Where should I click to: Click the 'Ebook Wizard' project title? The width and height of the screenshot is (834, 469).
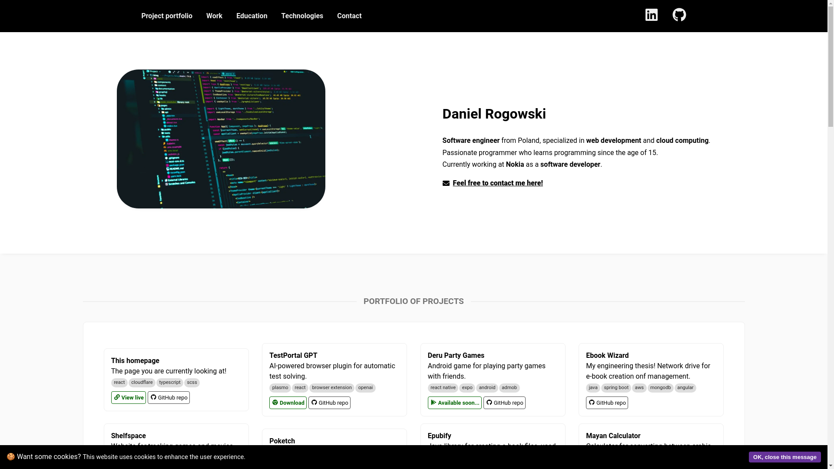607,356
